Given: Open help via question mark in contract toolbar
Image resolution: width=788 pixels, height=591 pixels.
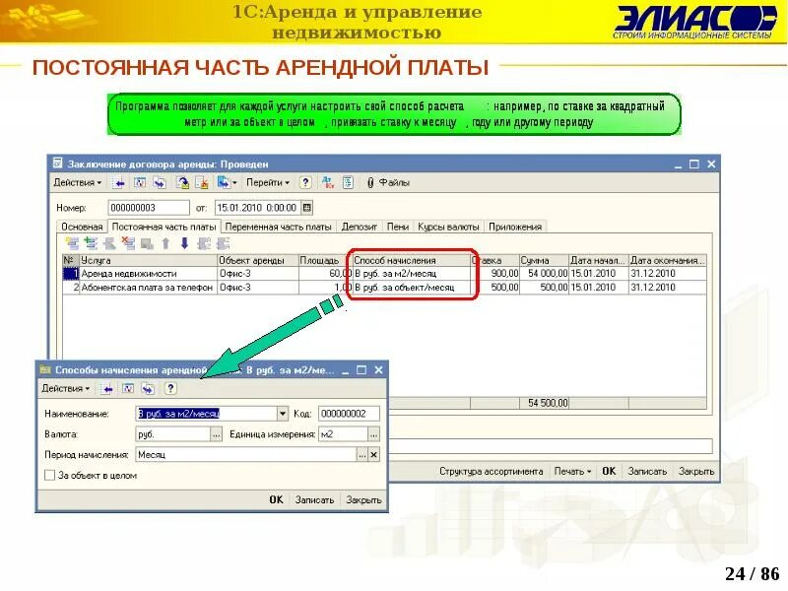Looking at the screenshot, I should pos(305,183).
